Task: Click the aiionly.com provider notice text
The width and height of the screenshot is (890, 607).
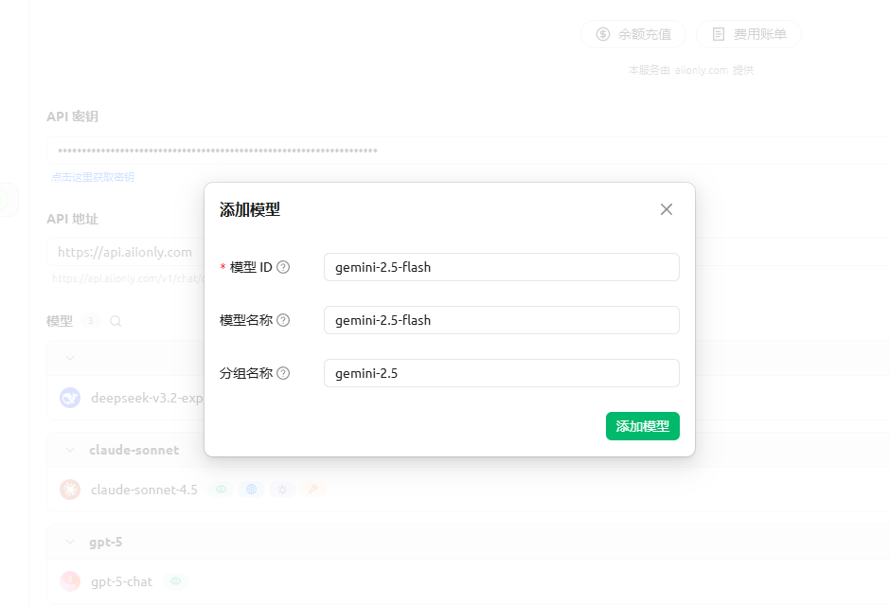Action: (691, 70)
